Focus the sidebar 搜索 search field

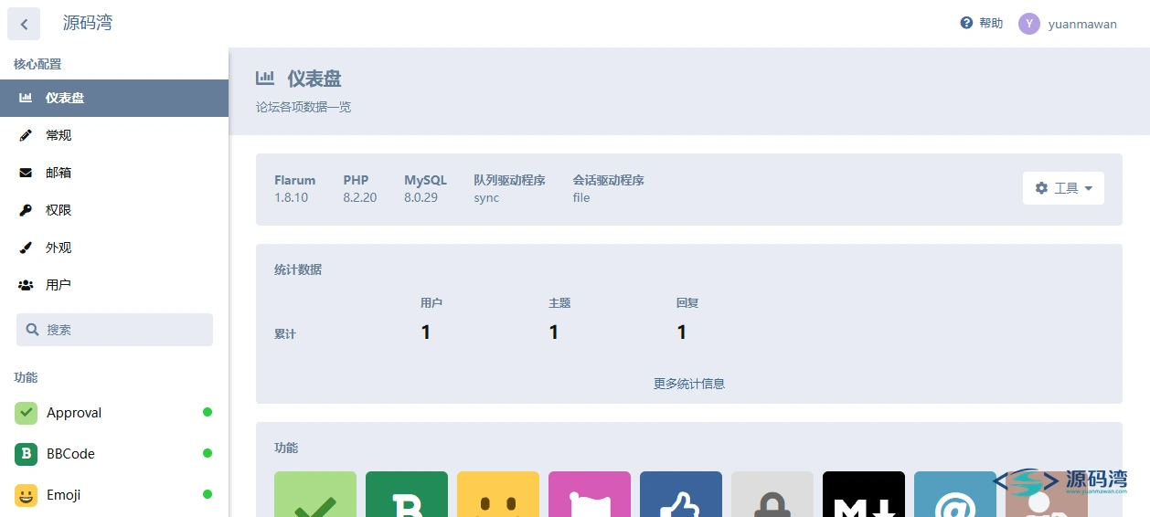coord(114,330)
